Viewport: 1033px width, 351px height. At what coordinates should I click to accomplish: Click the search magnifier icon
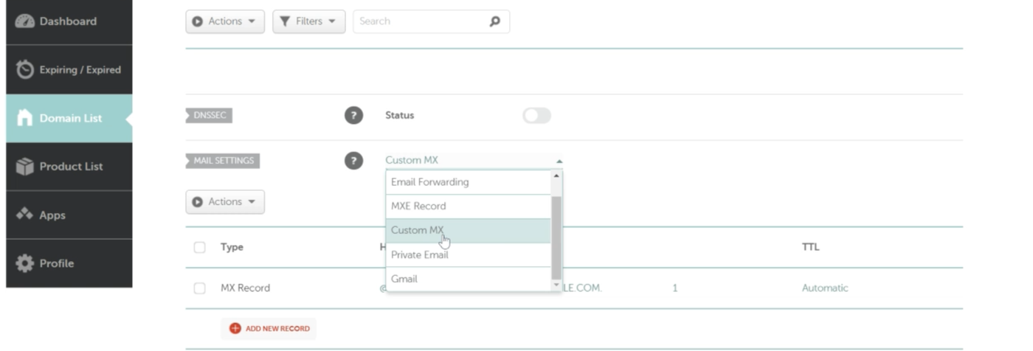(494, 21)
